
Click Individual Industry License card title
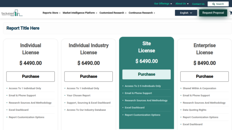pos(88,49)
